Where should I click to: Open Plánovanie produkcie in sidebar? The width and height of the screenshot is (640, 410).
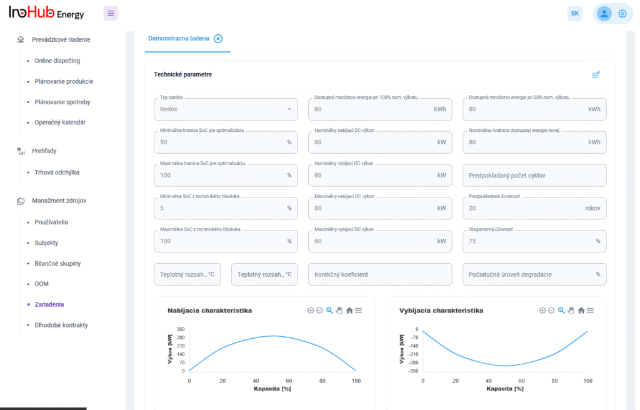coord(64,81)
